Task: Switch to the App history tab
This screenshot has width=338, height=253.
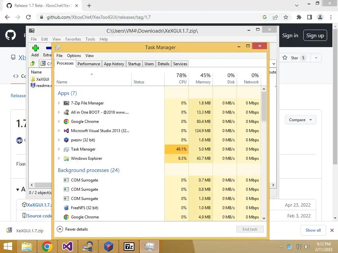Action: click(114, 64)
